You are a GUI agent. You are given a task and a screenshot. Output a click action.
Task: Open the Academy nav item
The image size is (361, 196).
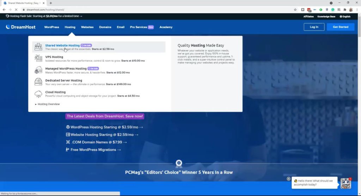tap(166, 27)
